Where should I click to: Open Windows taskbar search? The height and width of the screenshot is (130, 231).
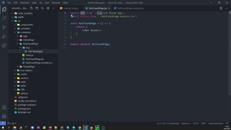(x=9, y=127)
